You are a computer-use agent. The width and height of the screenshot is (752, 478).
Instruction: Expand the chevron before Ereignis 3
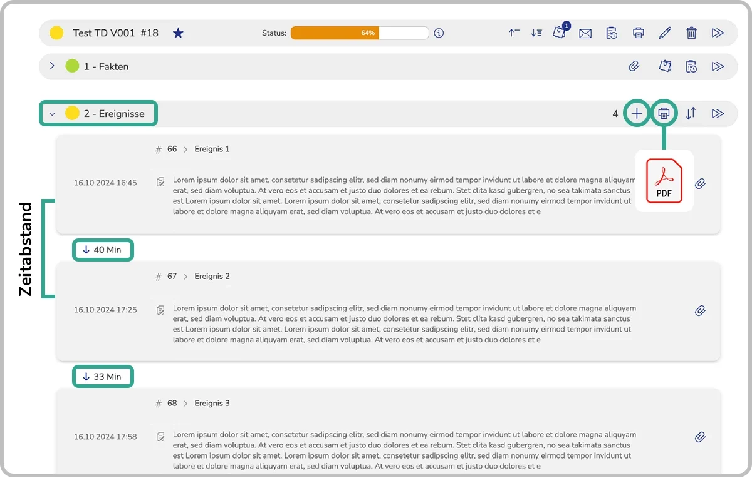[186, 404]
